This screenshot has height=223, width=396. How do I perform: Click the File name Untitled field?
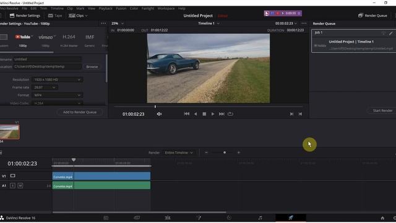(x=47, y=59)
